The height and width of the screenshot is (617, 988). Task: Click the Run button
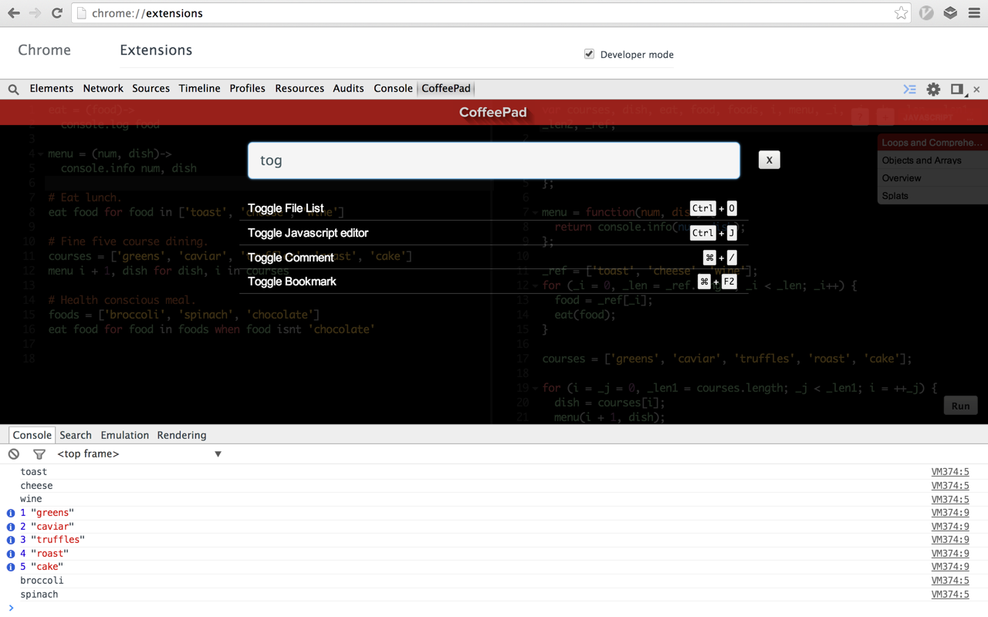pos(960,406)
